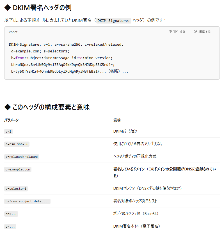224x236 pixels.
Task: Click the bh=... table cell
Action: point(11,214)
